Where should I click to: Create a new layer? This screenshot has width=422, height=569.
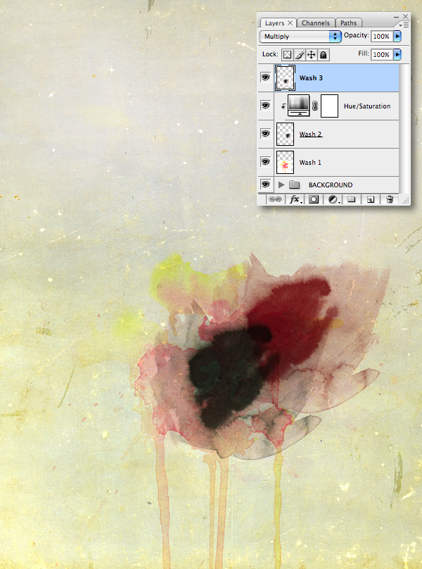[x=370, y=199]
